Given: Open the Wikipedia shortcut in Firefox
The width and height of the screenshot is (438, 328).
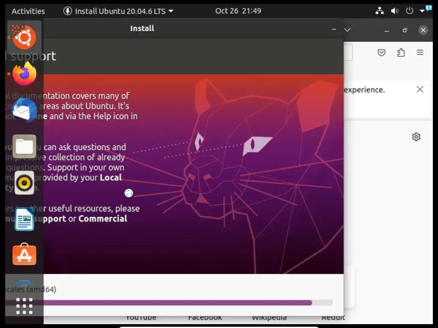Looking at the screenshot, I should point(269,317).
